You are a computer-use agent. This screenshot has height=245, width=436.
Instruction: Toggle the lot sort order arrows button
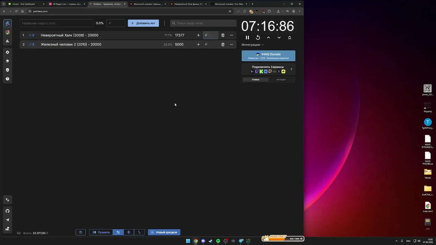139,232
